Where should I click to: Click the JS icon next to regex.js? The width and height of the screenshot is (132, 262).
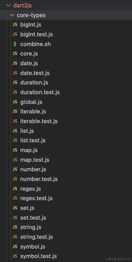pos(15,189)
